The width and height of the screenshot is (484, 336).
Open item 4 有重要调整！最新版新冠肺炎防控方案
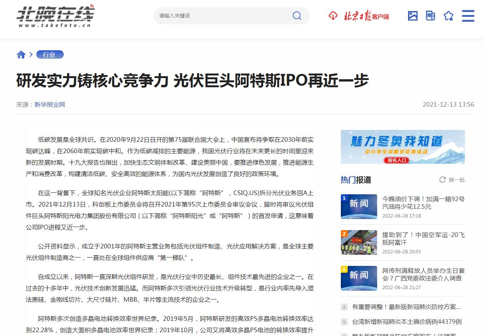(x=406, y=307)
